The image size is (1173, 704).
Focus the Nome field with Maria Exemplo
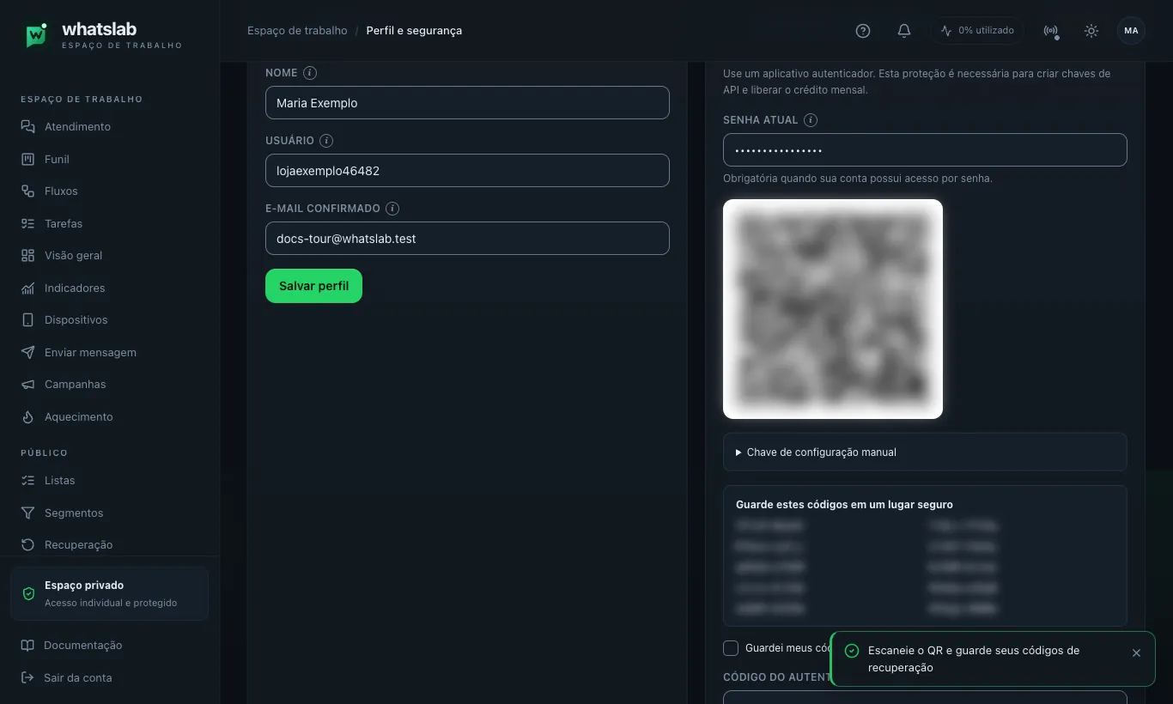467,103
